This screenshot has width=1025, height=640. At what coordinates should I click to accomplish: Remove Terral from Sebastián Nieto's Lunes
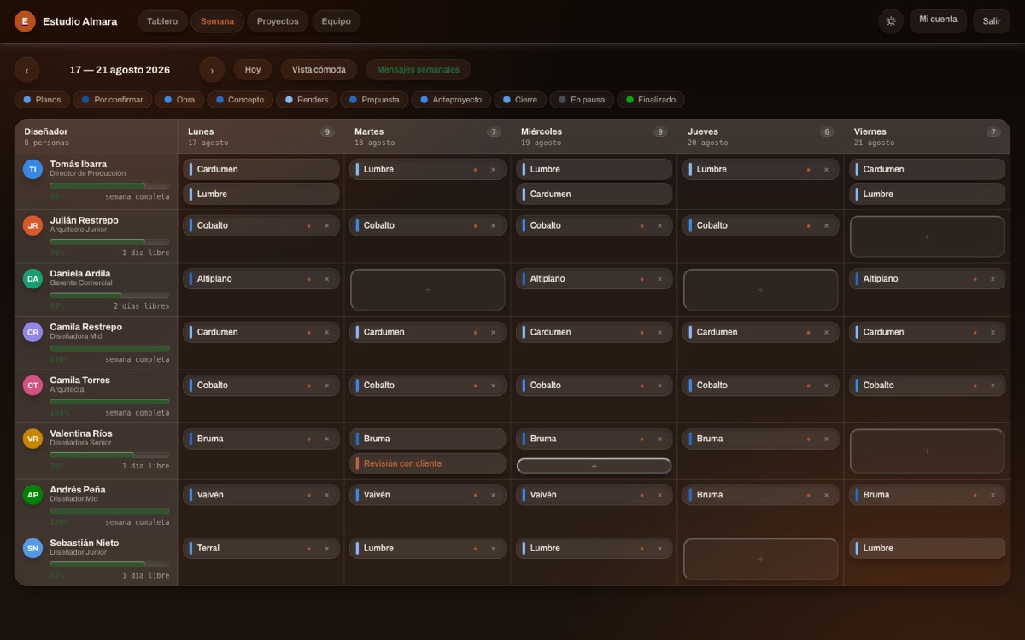[326, 549]
